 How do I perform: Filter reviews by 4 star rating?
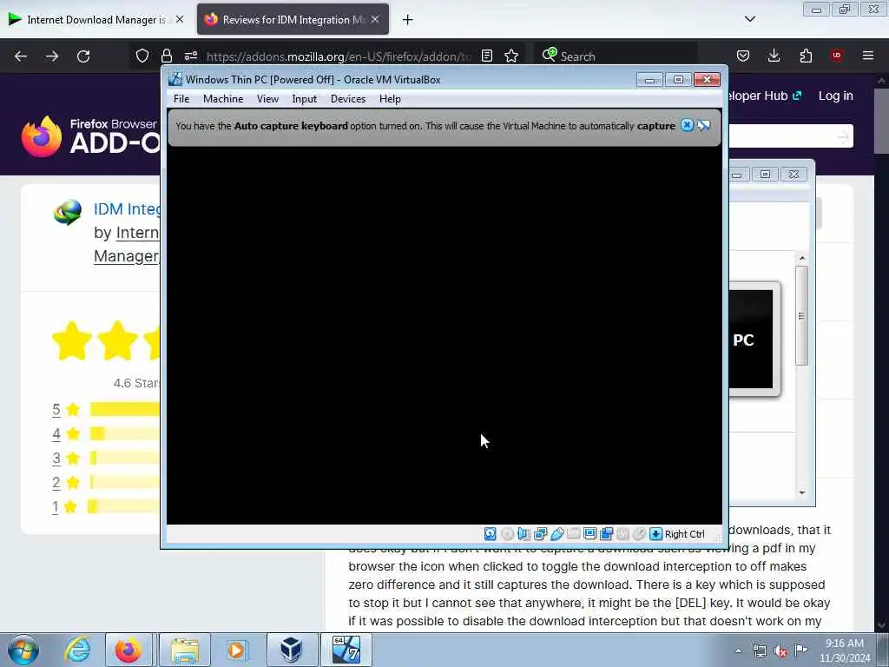pyautogui.click(x=56, y=434)
